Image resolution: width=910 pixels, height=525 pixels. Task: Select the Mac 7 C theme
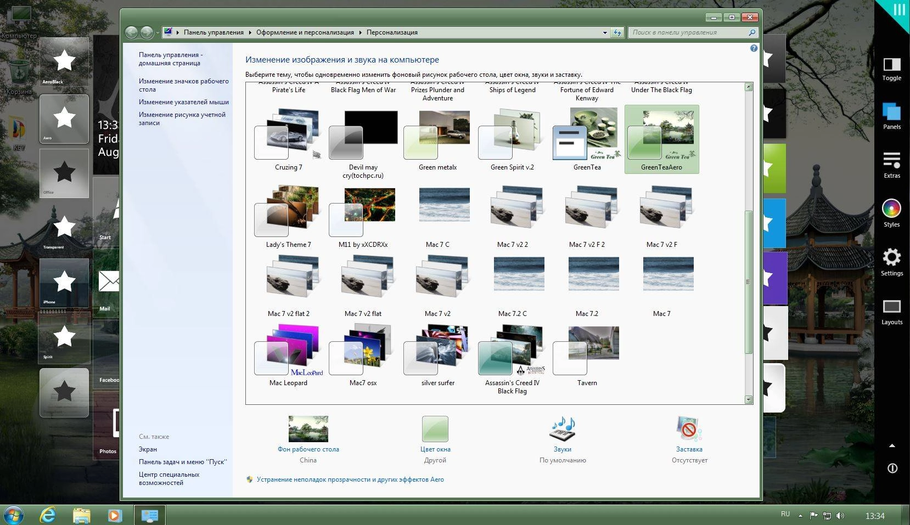437,217
